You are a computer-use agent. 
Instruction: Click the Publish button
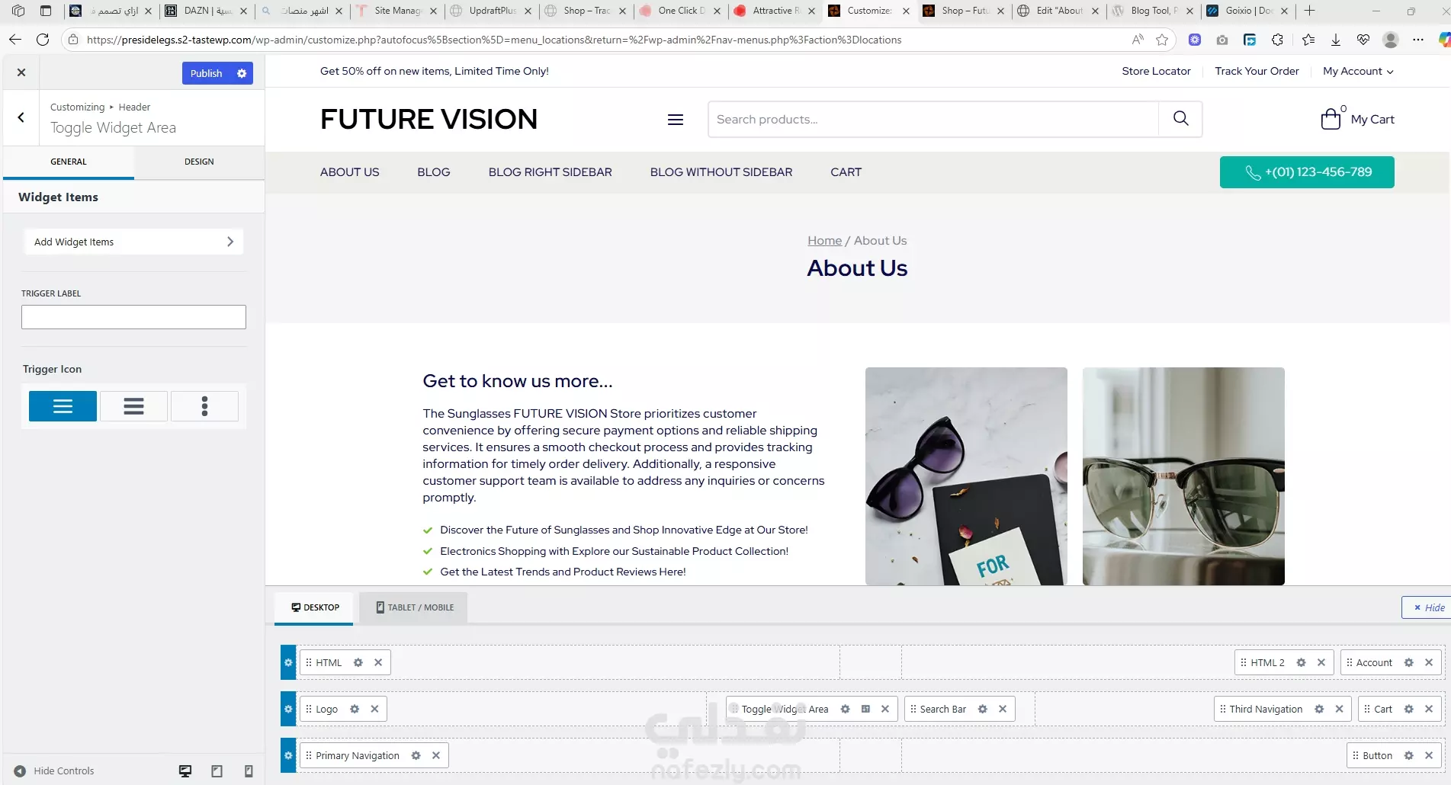(206, 73)
